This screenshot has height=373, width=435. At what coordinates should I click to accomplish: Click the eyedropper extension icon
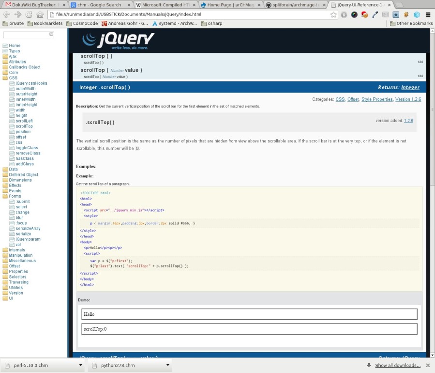tap(375, 15)
